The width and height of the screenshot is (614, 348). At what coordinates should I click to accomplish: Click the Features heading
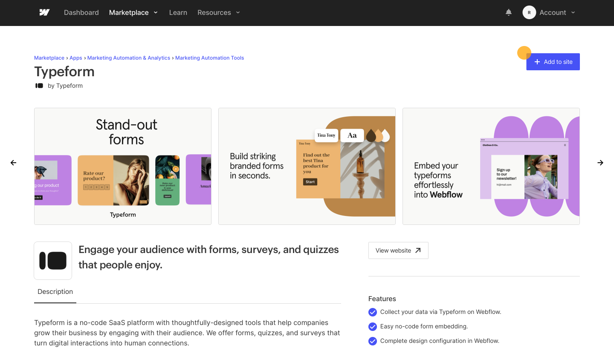382,299
